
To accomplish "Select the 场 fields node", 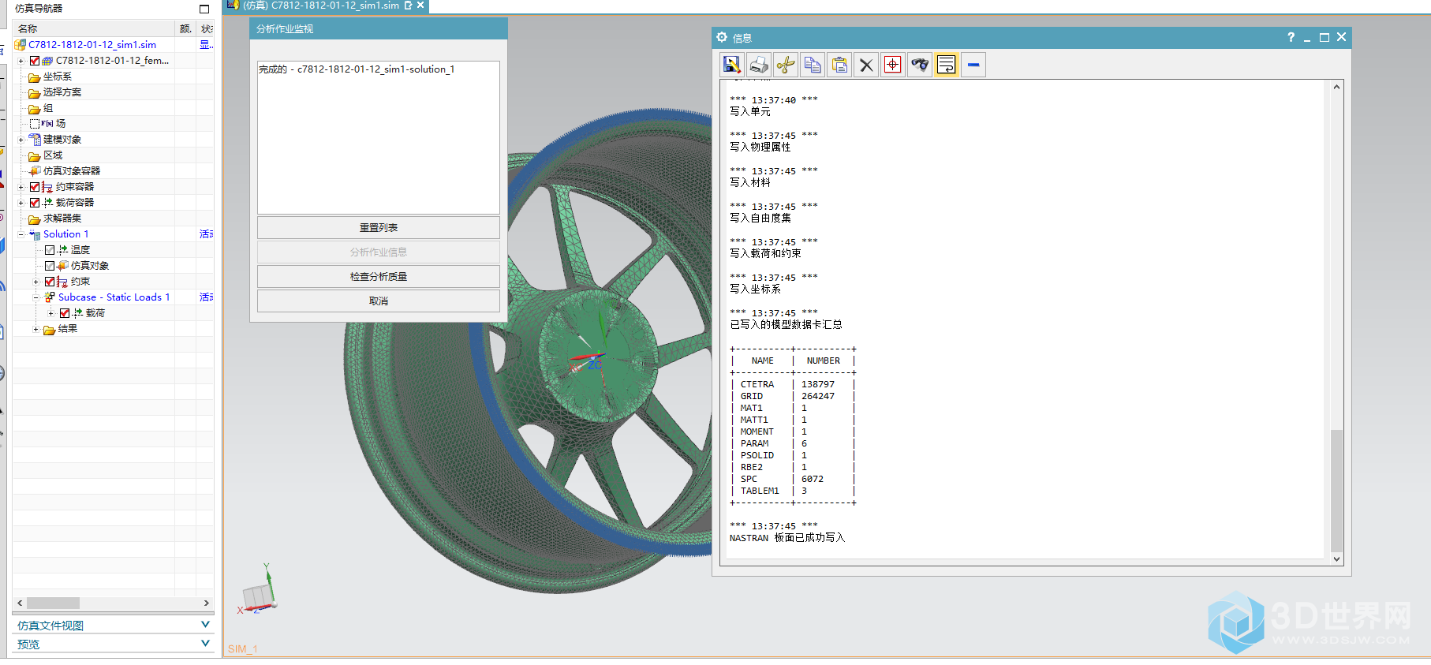I will (61, 124).
